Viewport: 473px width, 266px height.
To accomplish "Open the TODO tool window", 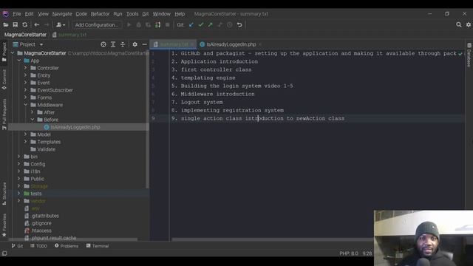I will 38,246.
